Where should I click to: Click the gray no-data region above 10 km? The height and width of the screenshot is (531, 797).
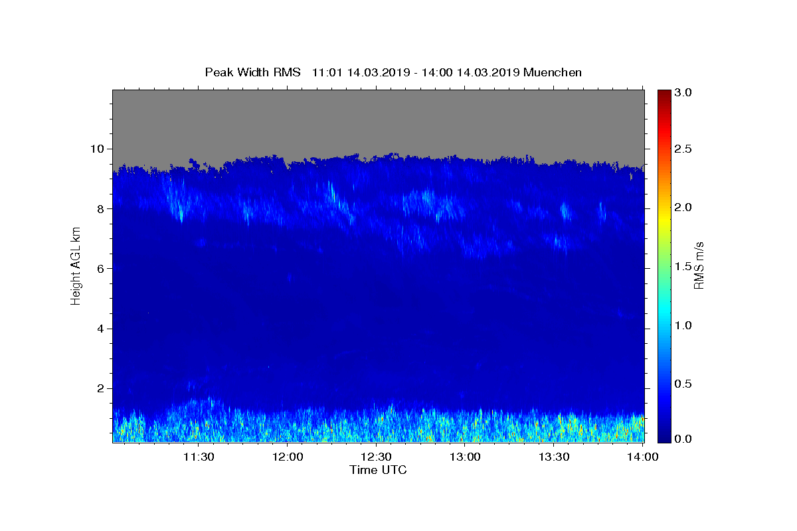(x=378, y=121)
